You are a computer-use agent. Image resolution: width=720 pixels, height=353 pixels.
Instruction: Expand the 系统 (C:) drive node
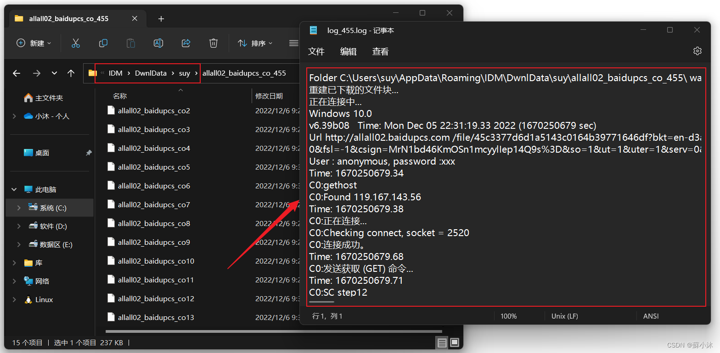[19, 208]
